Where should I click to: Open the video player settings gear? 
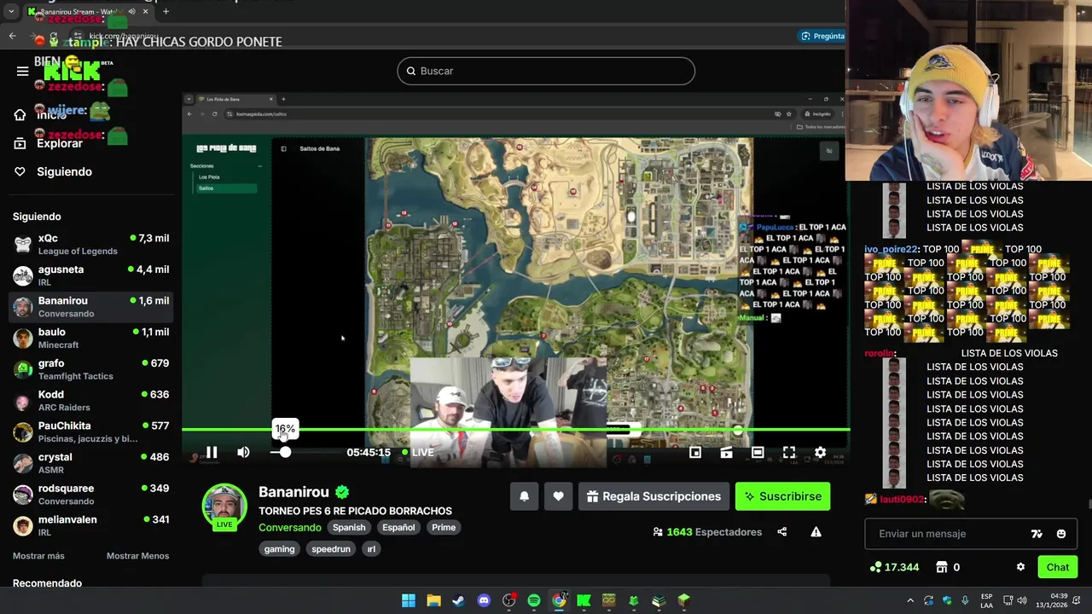pyautogui.click(x=820, y=453)
